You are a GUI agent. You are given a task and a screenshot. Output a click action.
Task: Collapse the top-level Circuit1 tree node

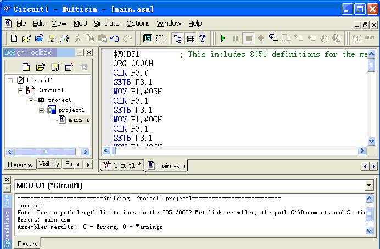[11, 80]
